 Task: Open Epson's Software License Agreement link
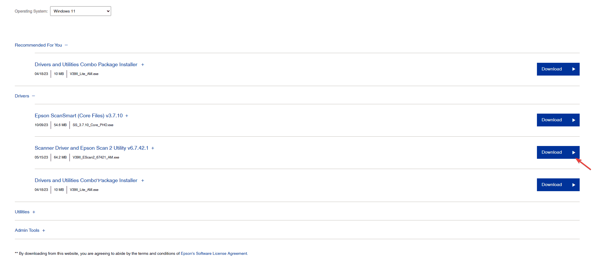(x=214, y=253)
